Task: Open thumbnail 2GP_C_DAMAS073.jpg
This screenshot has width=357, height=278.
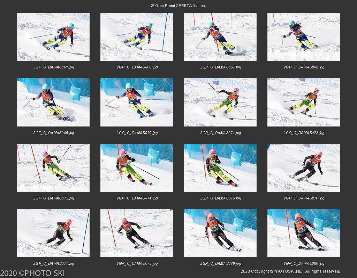Action: click(53, 168)
